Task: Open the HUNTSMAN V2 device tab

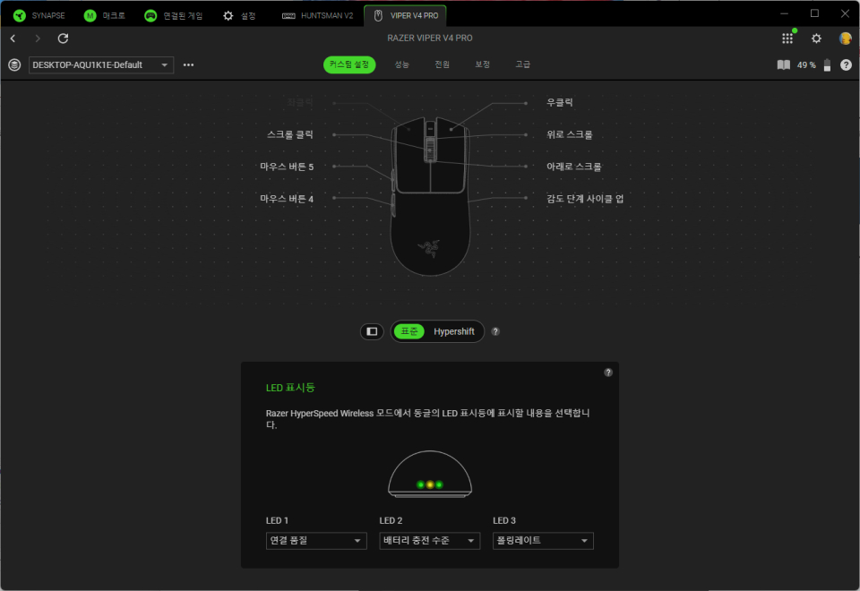Action: 317,14
